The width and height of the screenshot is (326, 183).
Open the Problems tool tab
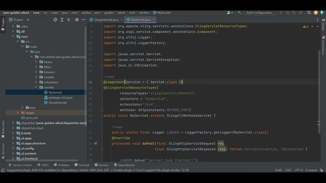(x=62, y=165)
